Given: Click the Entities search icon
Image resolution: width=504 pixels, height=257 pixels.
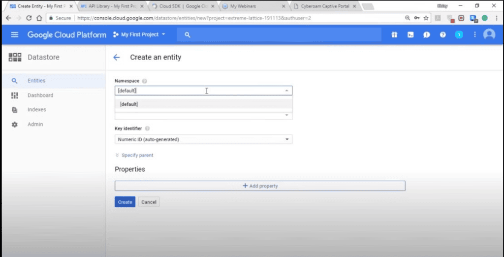Looking at the screenshot, I should (14, 81).
